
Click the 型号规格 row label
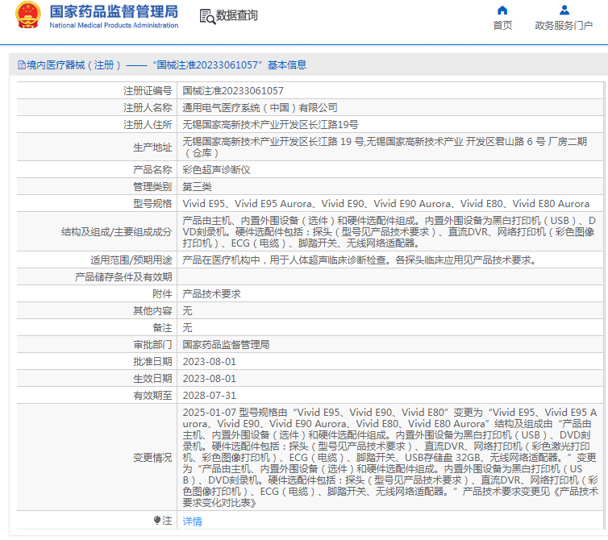click(152, 204)
